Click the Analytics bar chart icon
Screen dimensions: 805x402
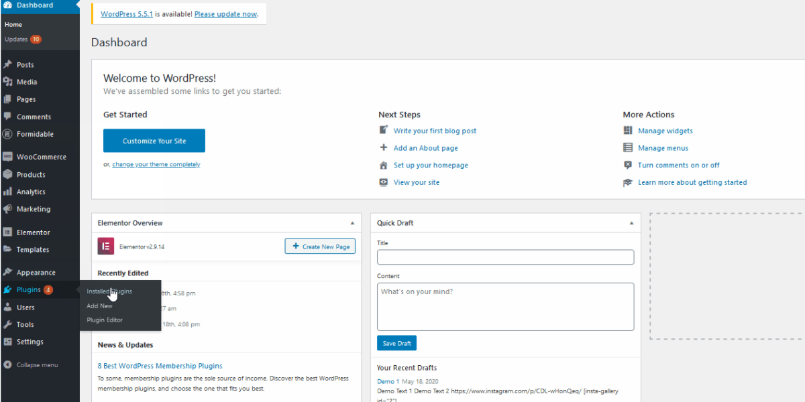[x=7, y=192]
